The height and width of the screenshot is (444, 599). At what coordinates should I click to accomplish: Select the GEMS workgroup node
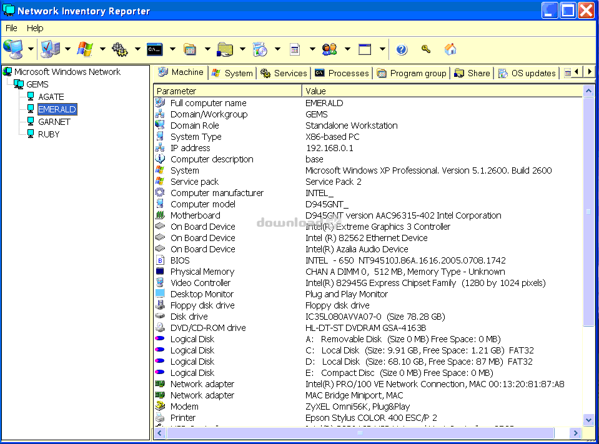click(x=37, y=84)
